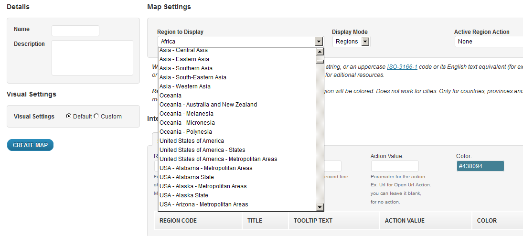
Task: Choose the Custom visual settings option
Action: [x=96, y=116]
